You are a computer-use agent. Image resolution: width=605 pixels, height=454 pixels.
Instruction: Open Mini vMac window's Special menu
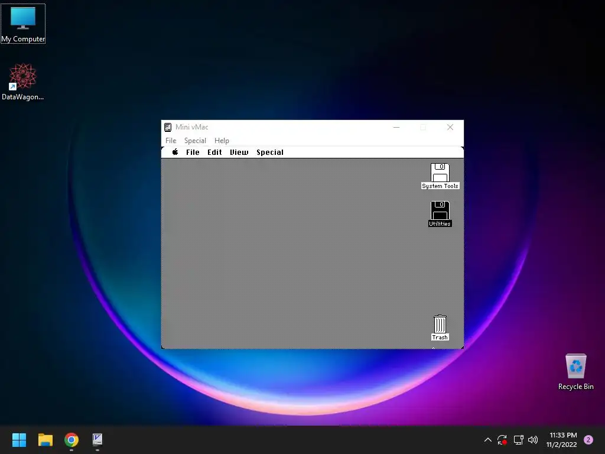coord(195,141)
